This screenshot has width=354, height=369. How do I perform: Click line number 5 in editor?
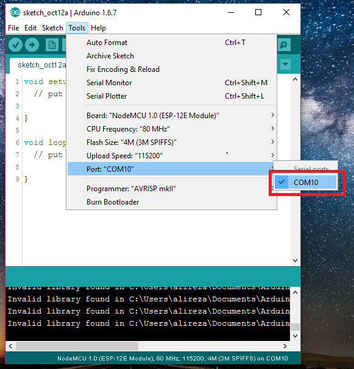17,130
